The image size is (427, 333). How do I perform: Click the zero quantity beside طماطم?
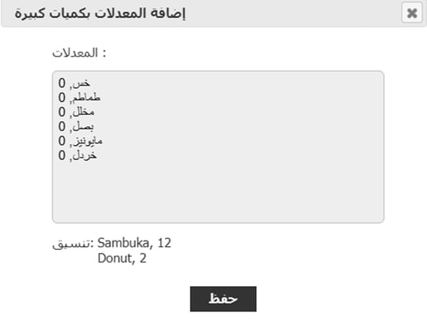[x=62, y=97]
